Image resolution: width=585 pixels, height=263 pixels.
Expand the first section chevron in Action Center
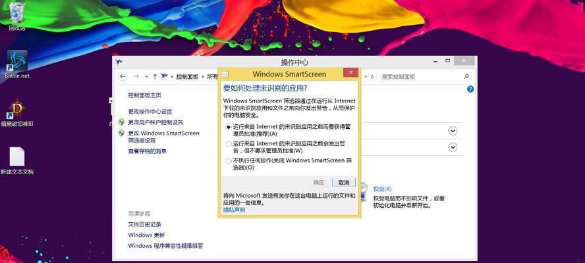pyautogui.click(x=453, y=131)
